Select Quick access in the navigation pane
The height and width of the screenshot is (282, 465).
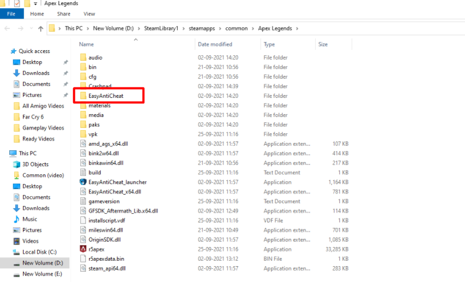(x=34, y=51)
